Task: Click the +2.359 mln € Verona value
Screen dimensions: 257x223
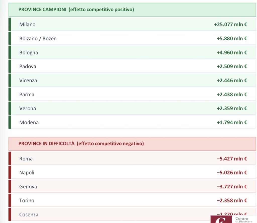Action: [x=232, y=108]
